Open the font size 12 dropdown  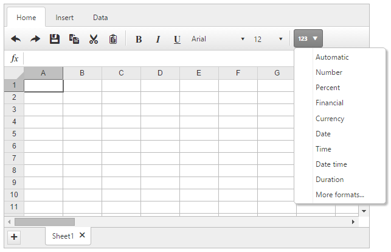coord(268,39)
